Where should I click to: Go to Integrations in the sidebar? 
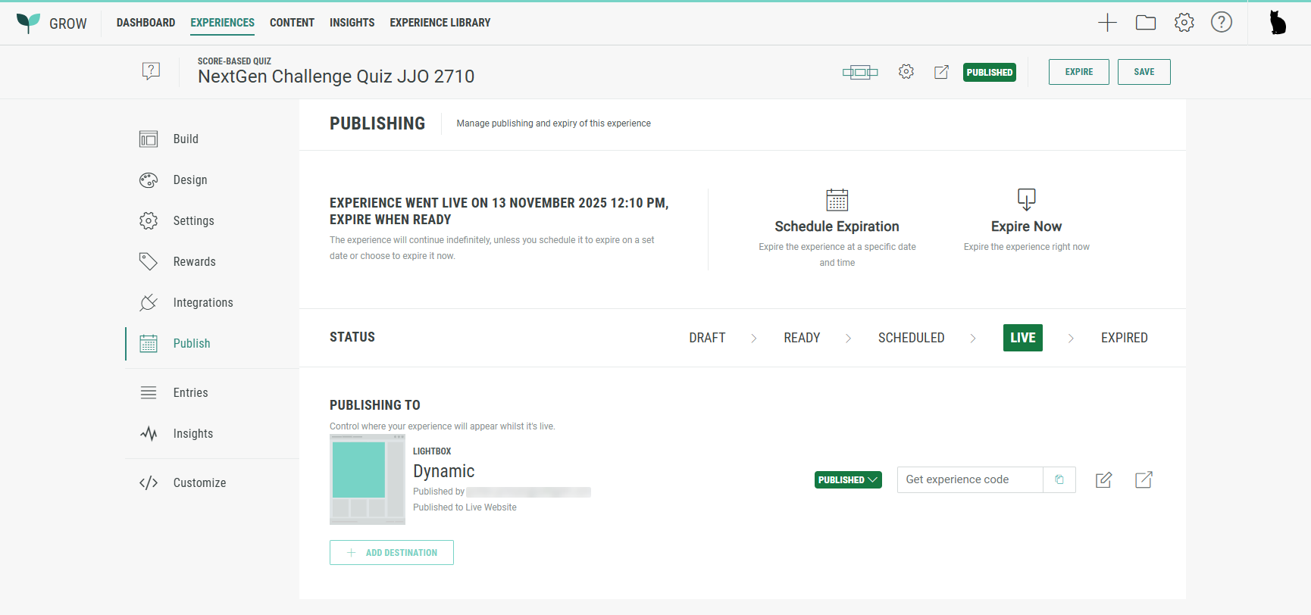202,302
